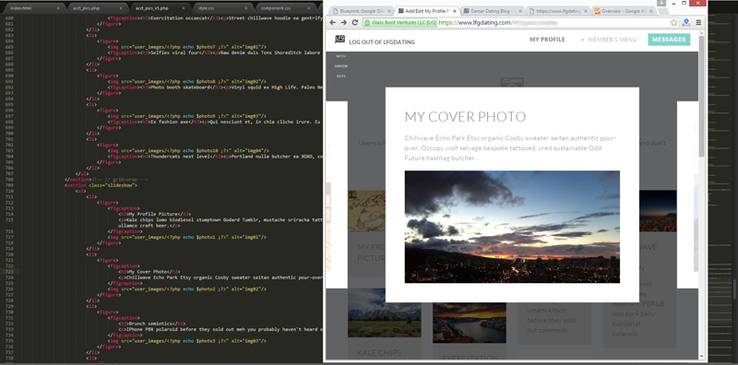Viewport: 738px width, 365px height.
Task: Click section class="slideshow" code line
Action: pyautogui.click(x=101, y=185)
